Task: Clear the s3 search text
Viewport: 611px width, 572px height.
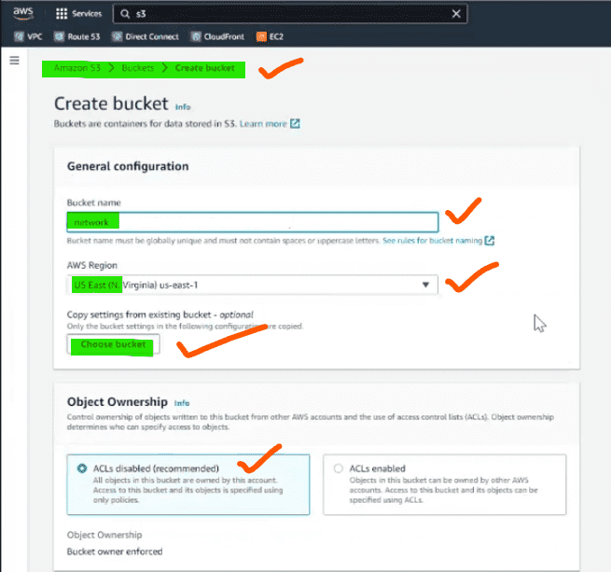Action: point(456,14)
